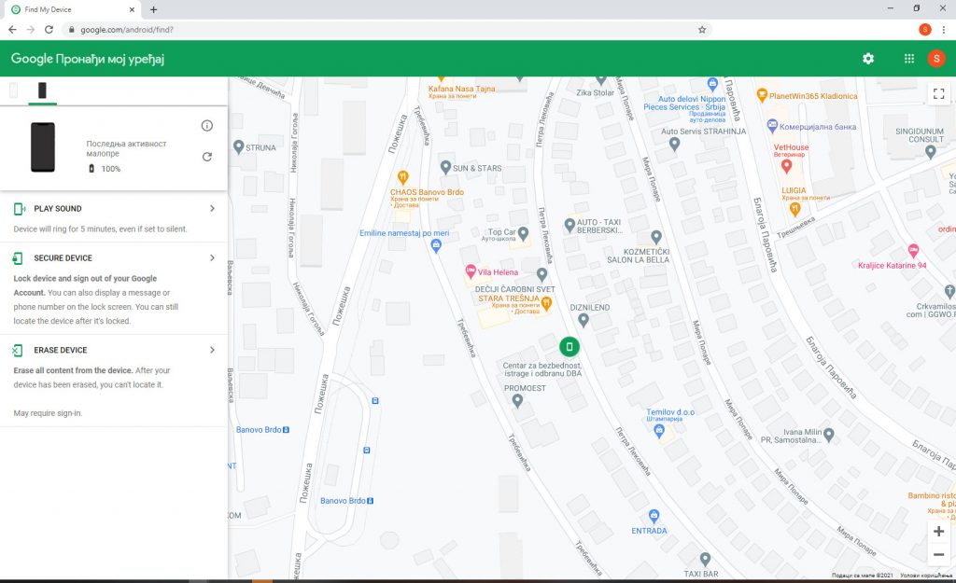The height and width of the screenshot is (583, 956).
Task: Click the Google account avatar in header
Action: coord(935,59)
